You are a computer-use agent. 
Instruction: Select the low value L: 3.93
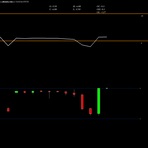click(77, 9)
